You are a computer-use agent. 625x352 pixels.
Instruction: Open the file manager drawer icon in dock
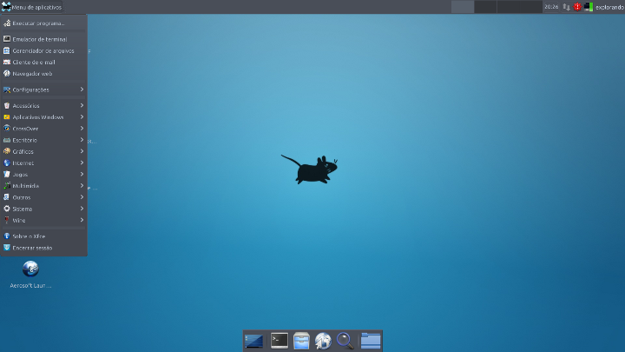301,342
